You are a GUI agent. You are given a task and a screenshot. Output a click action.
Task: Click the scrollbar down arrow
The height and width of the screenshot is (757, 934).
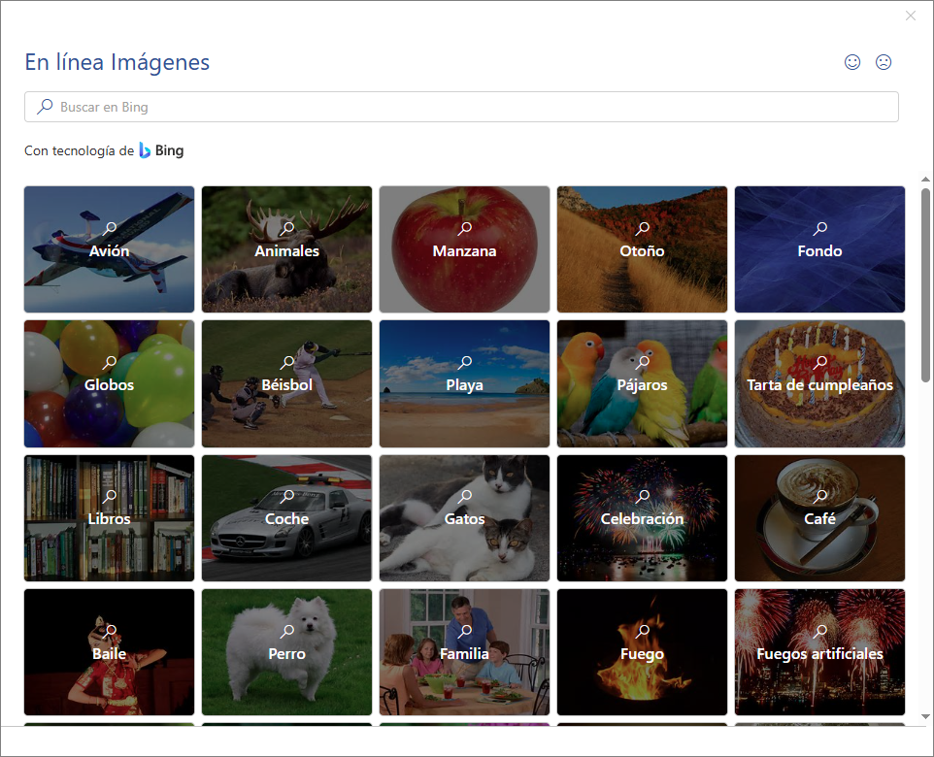point(925,716)
